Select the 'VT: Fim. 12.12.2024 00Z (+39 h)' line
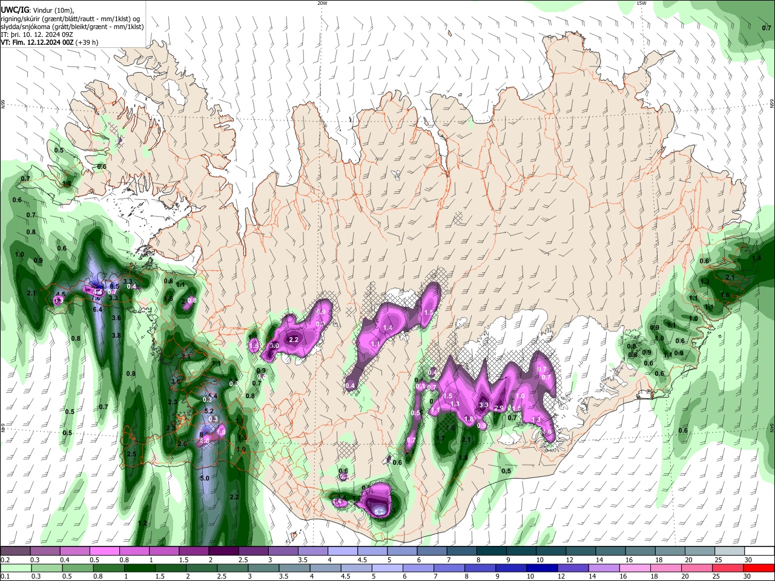The width and height of the screenshot is (775, 581). click(x=50, y=43)
